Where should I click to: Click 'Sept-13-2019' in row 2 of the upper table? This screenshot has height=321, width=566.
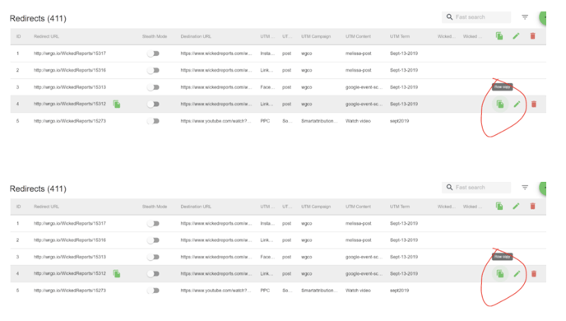pos(404,70)
